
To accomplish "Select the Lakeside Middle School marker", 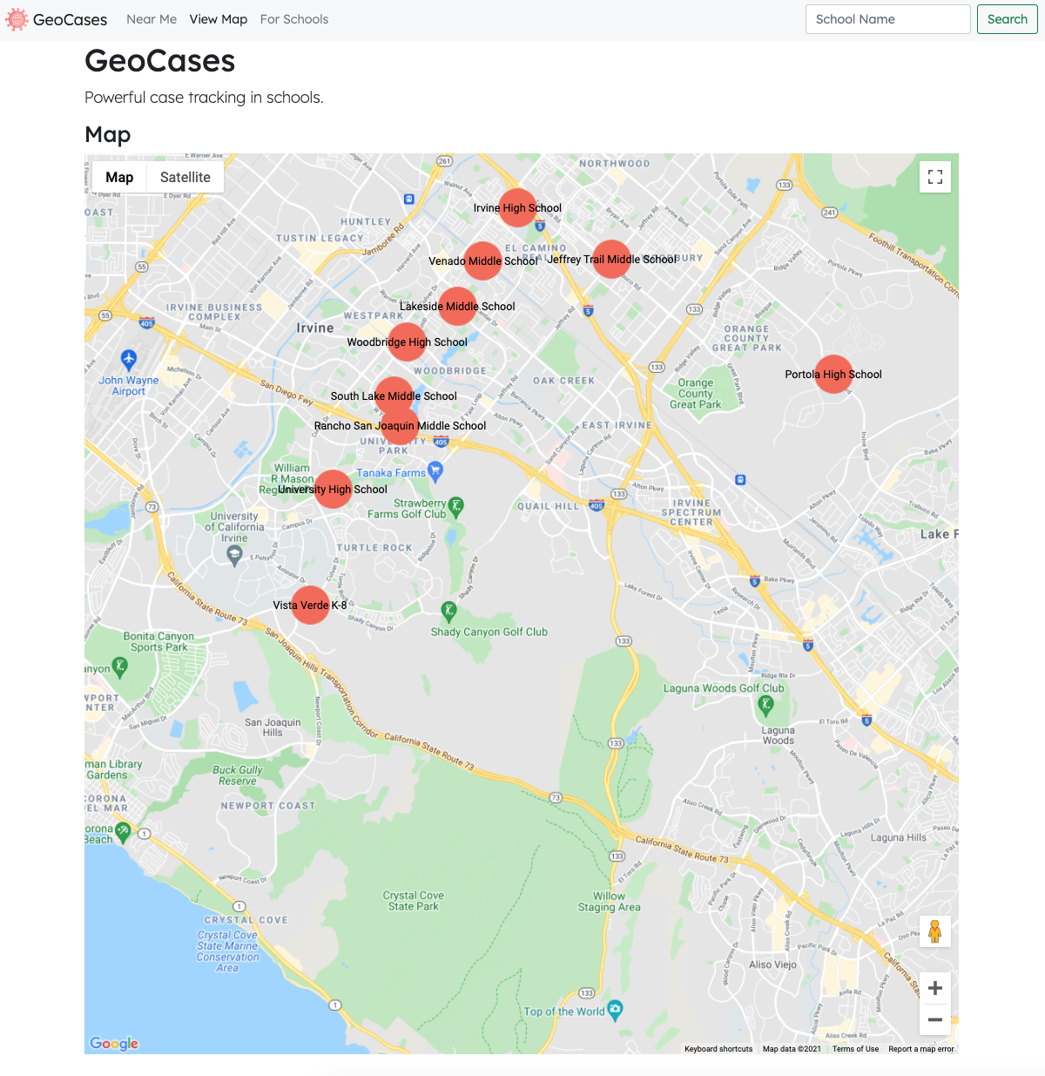I will click(x=457, y=307).
